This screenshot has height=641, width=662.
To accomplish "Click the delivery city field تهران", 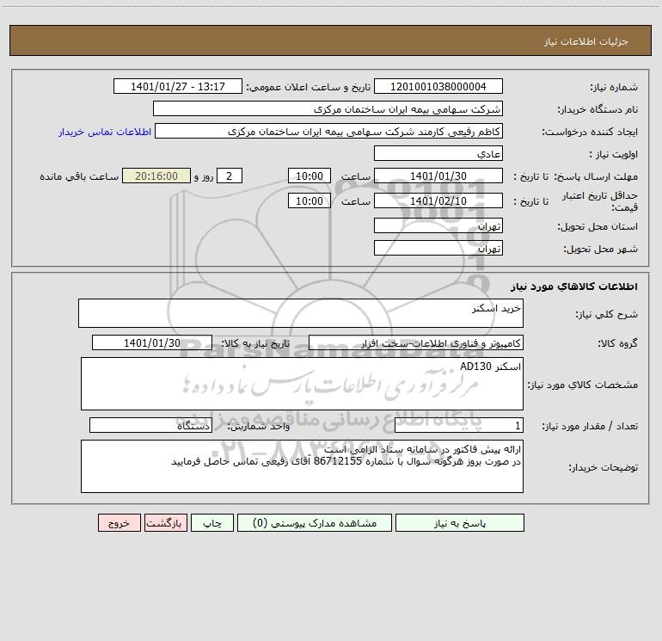I will click(x=438, y=248).
